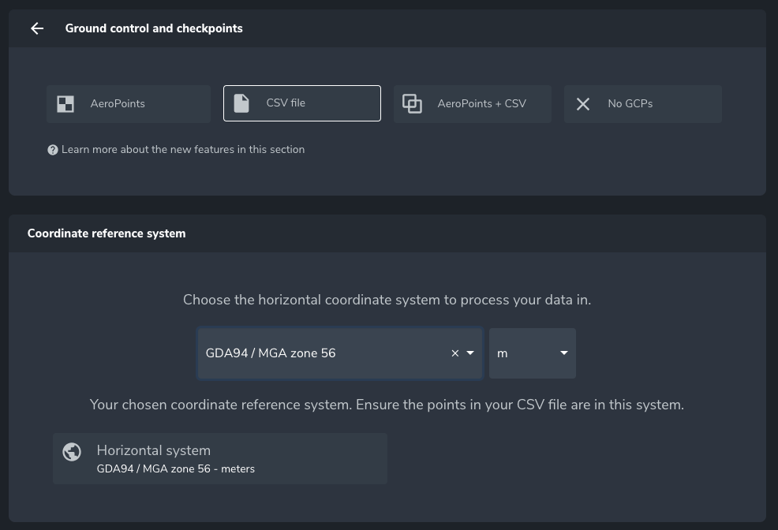Open the units dropdown arrow
Image resolution: width=778 pixels, height=530 pixels.
(x=563, y=353)
